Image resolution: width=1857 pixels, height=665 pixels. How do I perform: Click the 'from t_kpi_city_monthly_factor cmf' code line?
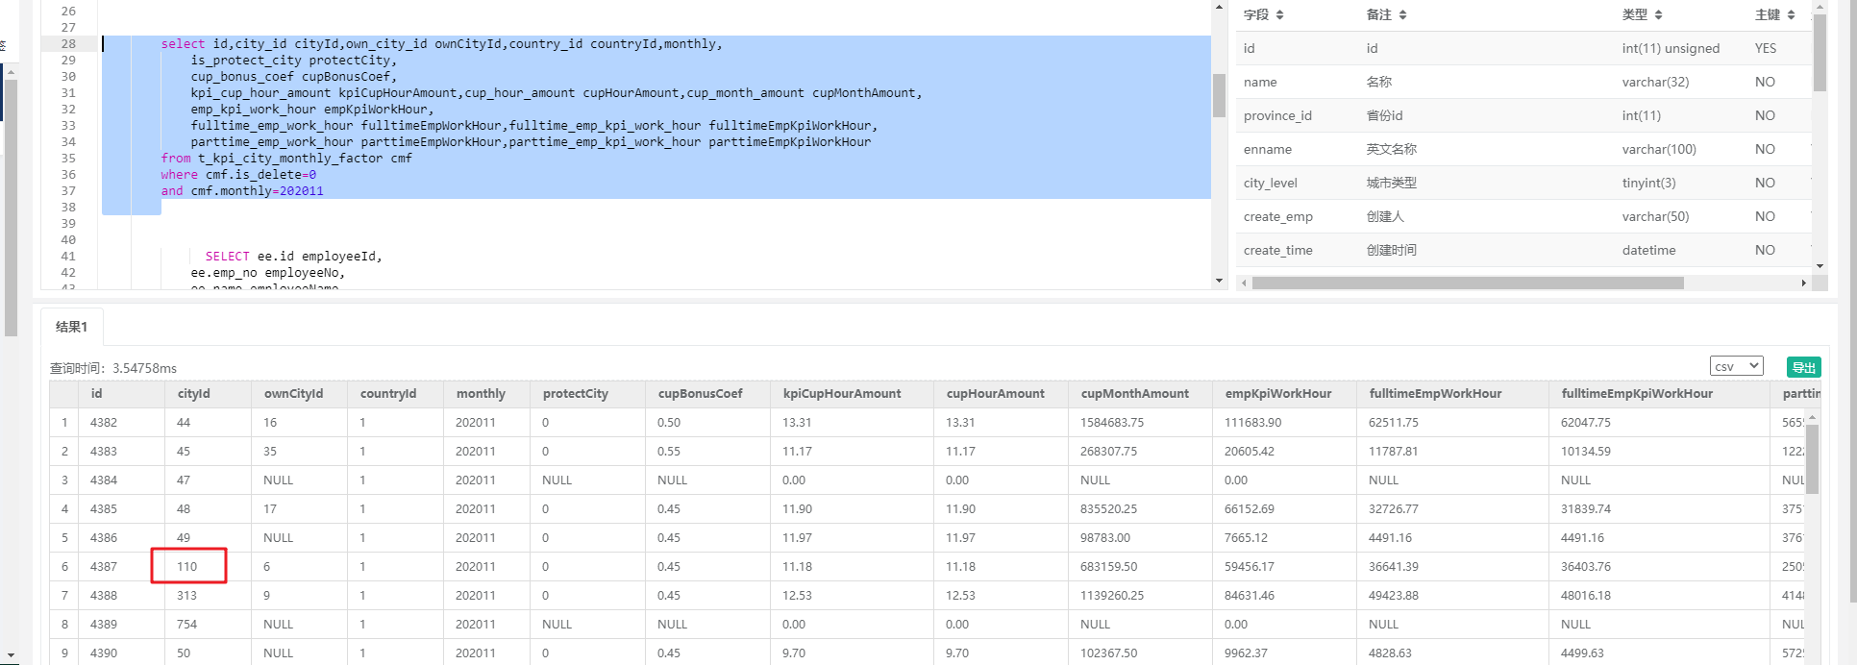(x=286, y=159)
